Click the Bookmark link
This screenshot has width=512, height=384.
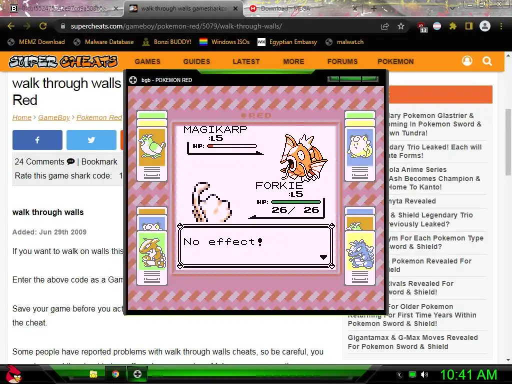click(99, 161)
